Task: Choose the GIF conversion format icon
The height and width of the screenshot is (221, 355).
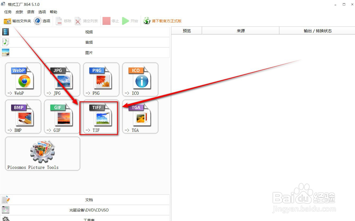Action: pos(62,116)
